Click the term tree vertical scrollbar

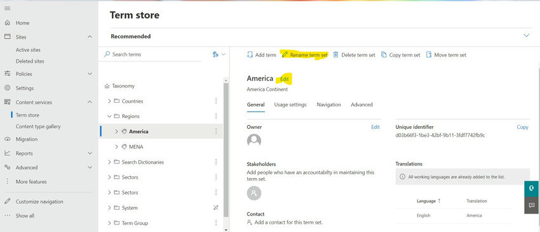pos(226,150)
